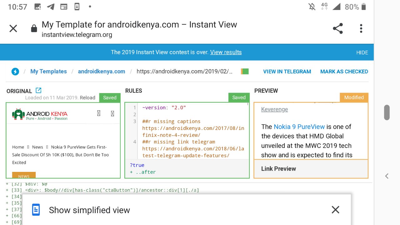The width and height of the screenshot is (400, 225).
Task: Tap the Android Kenya logo
Action: 40,114
